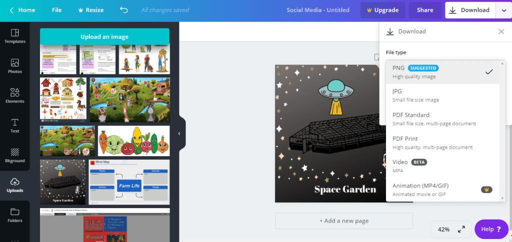Choose JPG small file size option
Viewport: 512px width, 242px height.
pos(442,95)
